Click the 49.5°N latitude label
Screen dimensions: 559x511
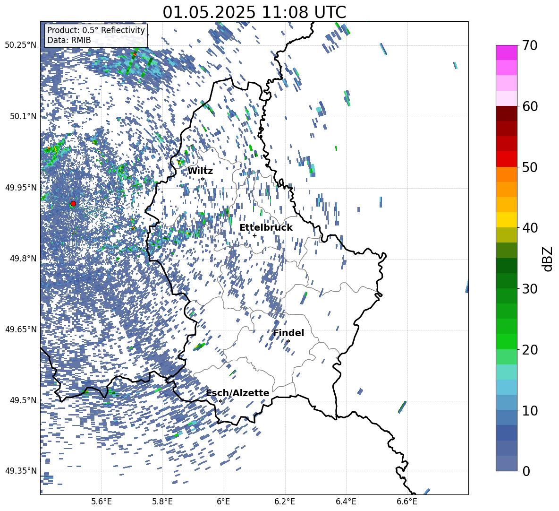tap(23, 400)
